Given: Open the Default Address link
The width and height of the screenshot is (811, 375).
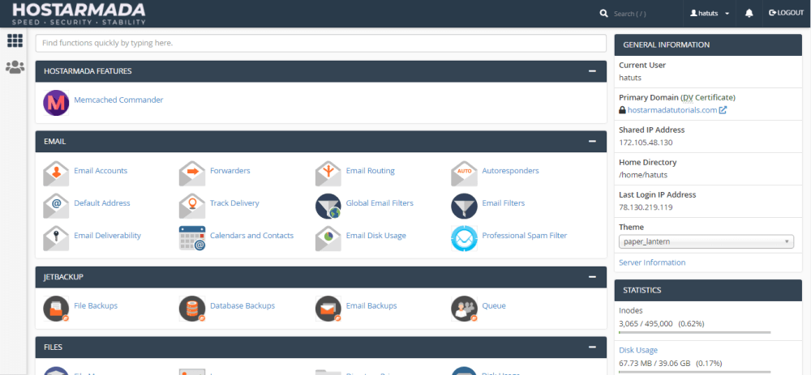Looking at the screenshot, I should [102, 203].
